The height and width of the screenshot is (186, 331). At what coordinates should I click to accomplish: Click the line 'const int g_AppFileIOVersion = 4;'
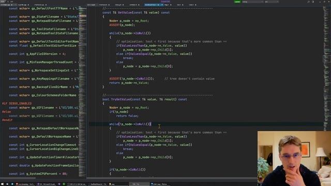[x=37, y=54]
